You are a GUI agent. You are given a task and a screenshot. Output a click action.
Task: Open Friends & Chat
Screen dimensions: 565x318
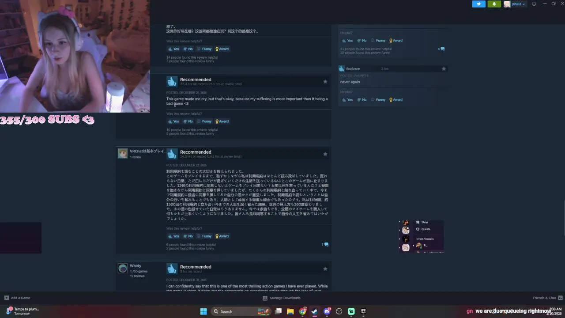547,298
